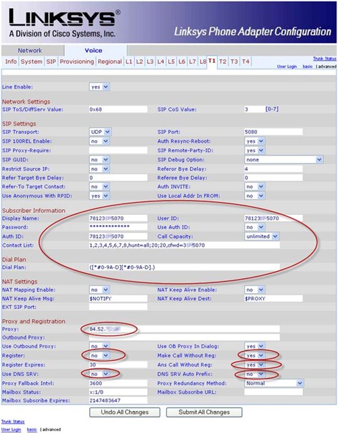Open the NAT Mapping Enable dropdown
This screenshot has height=434, width=338.
click(x=99, y=290)
